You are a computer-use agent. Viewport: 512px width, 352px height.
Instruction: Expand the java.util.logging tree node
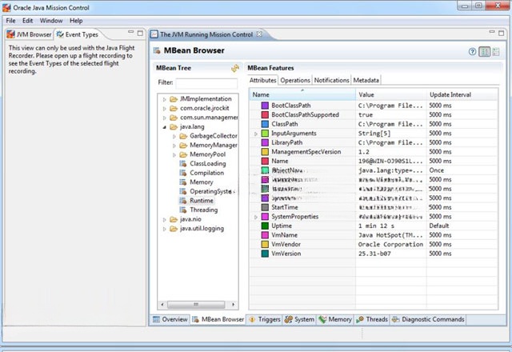(x=165, y=229)
